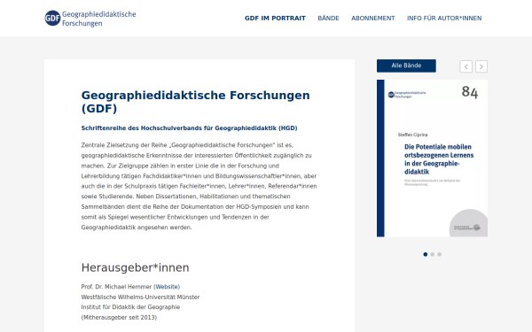
Task: Select the third carousel dot
Action: tap(440, 254)
